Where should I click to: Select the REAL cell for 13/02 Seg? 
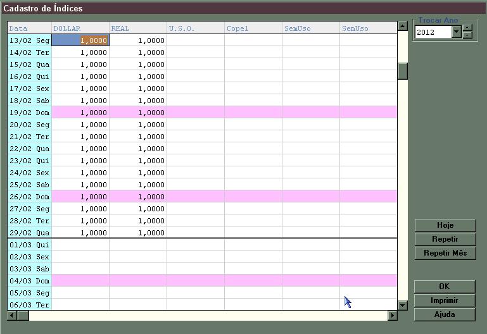(x=138, y=40)
